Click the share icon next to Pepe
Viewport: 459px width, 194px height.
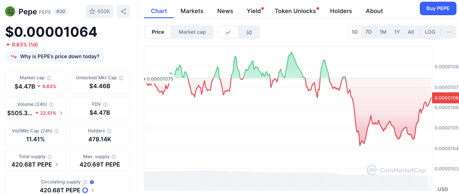pyautogui.click(x=123, y=11)
